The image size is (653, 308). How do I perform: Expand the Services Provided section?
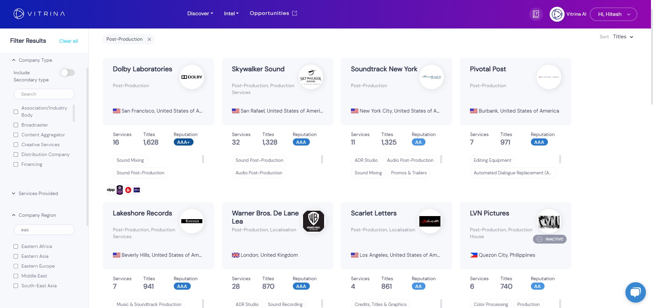click(35, 193)
